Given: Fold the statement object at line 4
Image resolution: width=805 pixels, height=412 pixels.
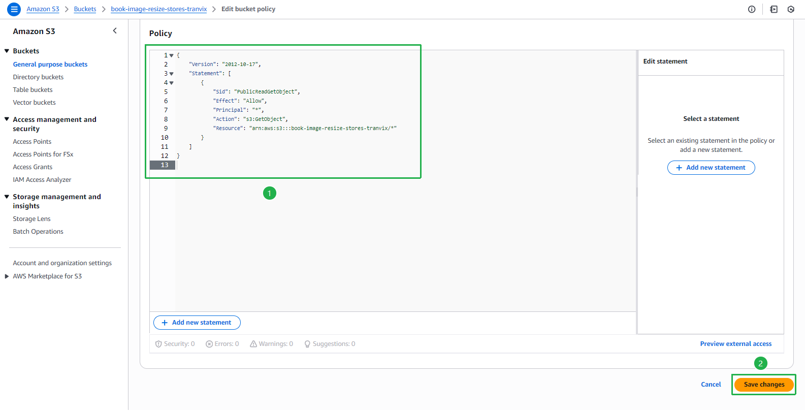Looking at the screenshot, I should tap(172, 83).
